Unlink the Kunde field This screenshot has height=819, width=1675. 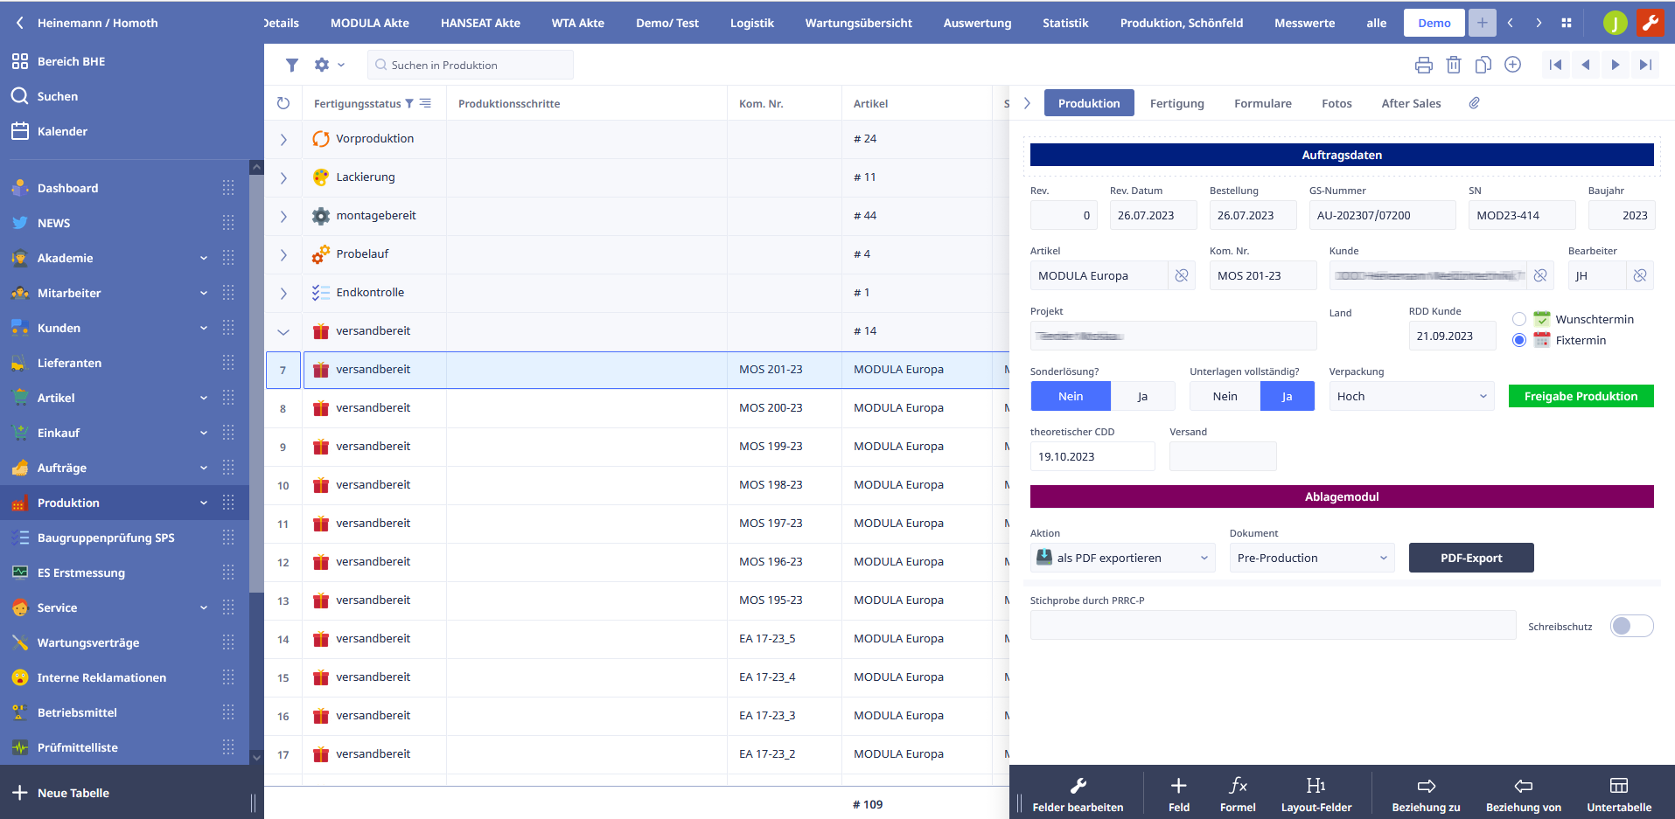tap(1540, 275)
